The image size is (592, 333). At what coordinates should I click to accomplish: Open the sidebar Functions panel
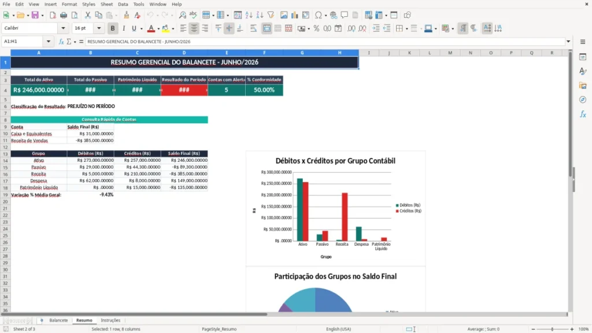(x=583, y=114)
